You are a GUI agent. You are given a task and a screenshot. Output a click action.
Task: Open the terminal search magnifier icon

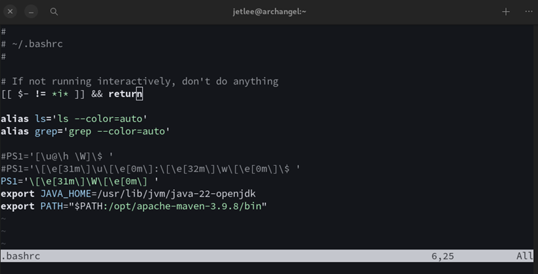tap(54, 12)
